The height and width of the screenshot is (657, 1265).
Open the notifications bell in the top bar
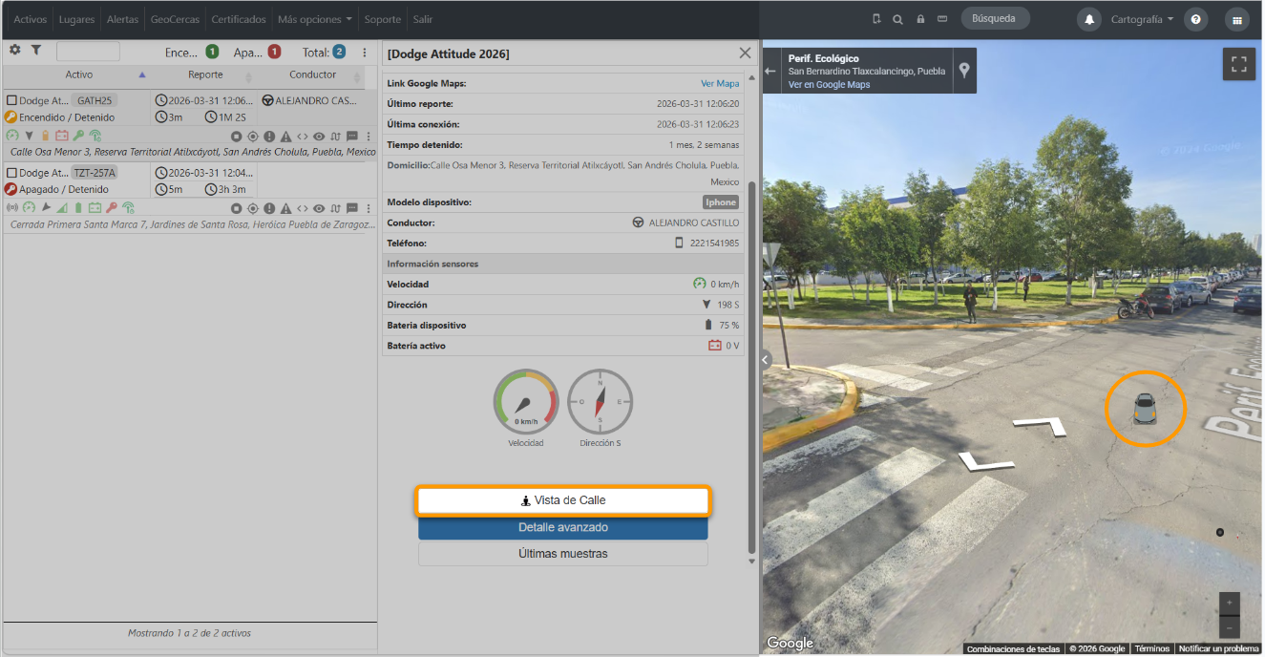coord(1088,19)
